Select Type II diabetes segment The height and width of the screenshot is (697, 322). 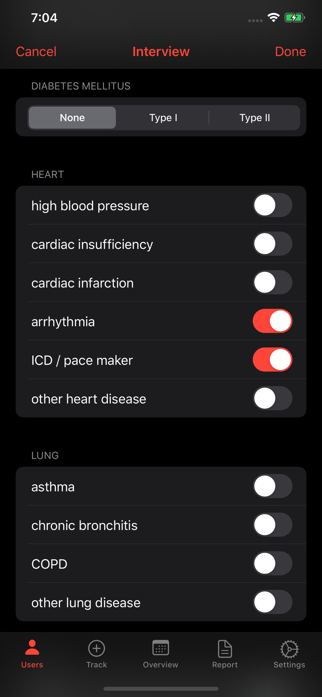(x=255, y=117)
